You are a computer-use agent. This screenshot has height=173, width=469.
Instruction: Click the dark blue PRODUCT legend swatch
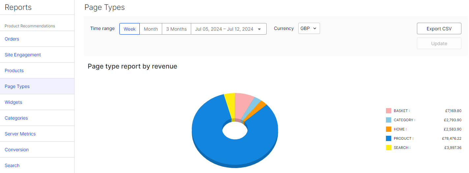click(389, 138)
